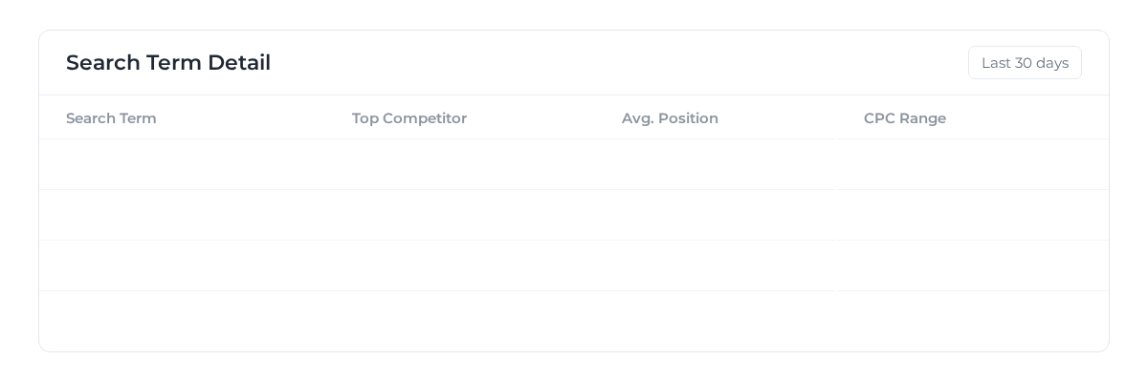The image size is (1148, 382).
Task: Sort by the Top Competitor column header
Action: coord(409,118)
